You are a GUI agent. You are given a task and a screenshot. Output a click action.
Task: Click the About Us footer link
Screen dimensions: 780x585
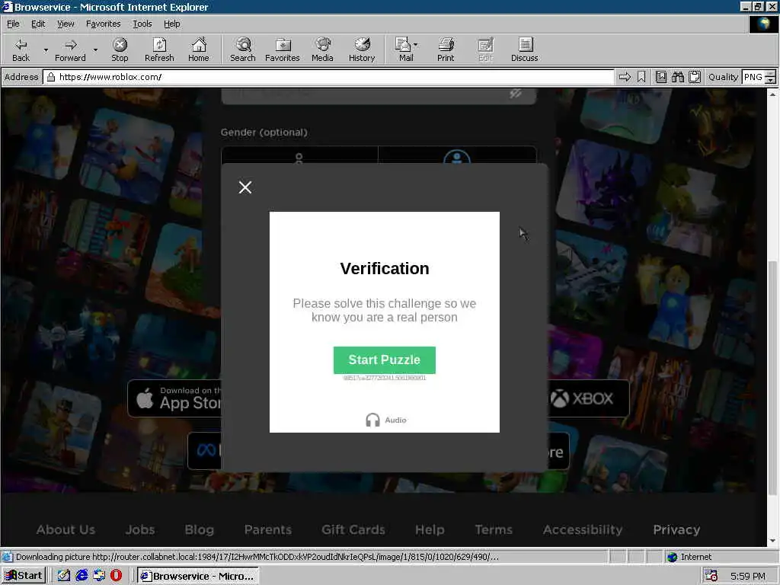[66, 530]
